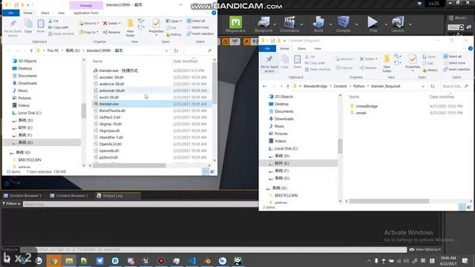Click Pin to Quick access in blender_Required window
The image size is (475, 267).
(x=269, y=64)
